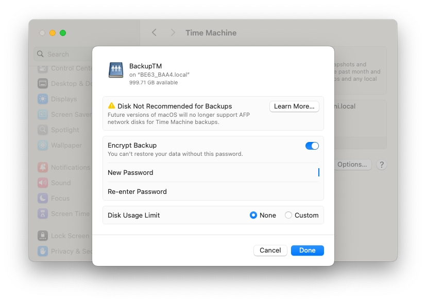Click the BackupTM network disk icon
The height and width of the screenshot is (304, 426).
(116, 69)
